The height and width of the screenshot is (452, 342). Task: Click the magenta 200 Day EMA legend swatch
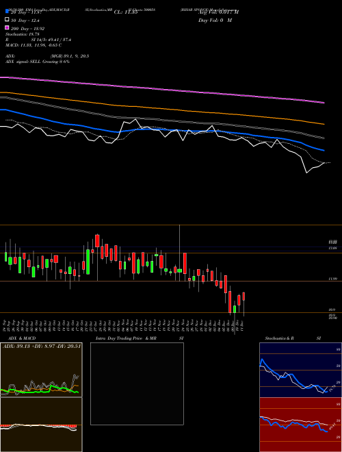[x=7, y=27]
